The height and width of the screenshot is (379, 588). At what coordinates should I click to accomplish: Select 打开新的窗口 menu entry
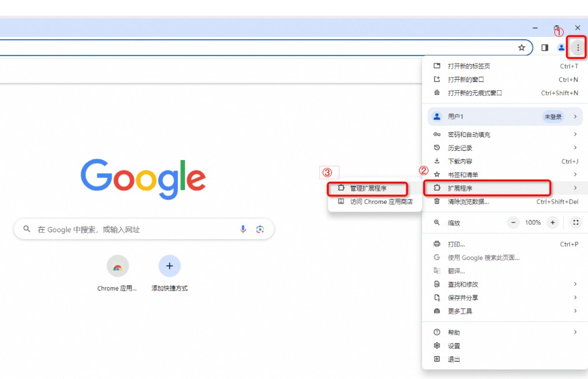505,80
